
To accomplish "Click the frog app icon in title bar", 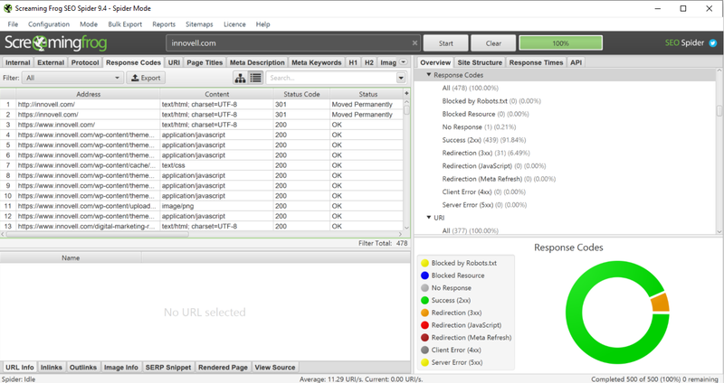I will [7, 8].
